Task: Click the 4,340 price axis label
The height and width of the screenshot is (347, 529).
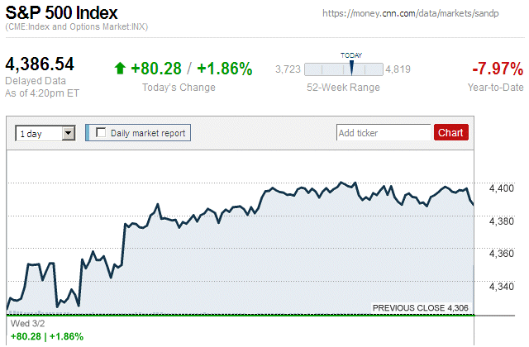Action: click(502, 286)
